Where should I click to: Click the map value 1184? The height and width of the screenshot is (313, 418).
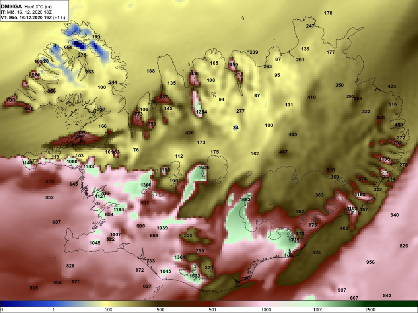coord(119,210)
